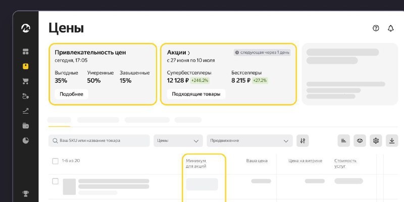Sort by 'Цена на витрине' column header
The image size is (404, 202).
pyautogui.click(x=305, y=161)
